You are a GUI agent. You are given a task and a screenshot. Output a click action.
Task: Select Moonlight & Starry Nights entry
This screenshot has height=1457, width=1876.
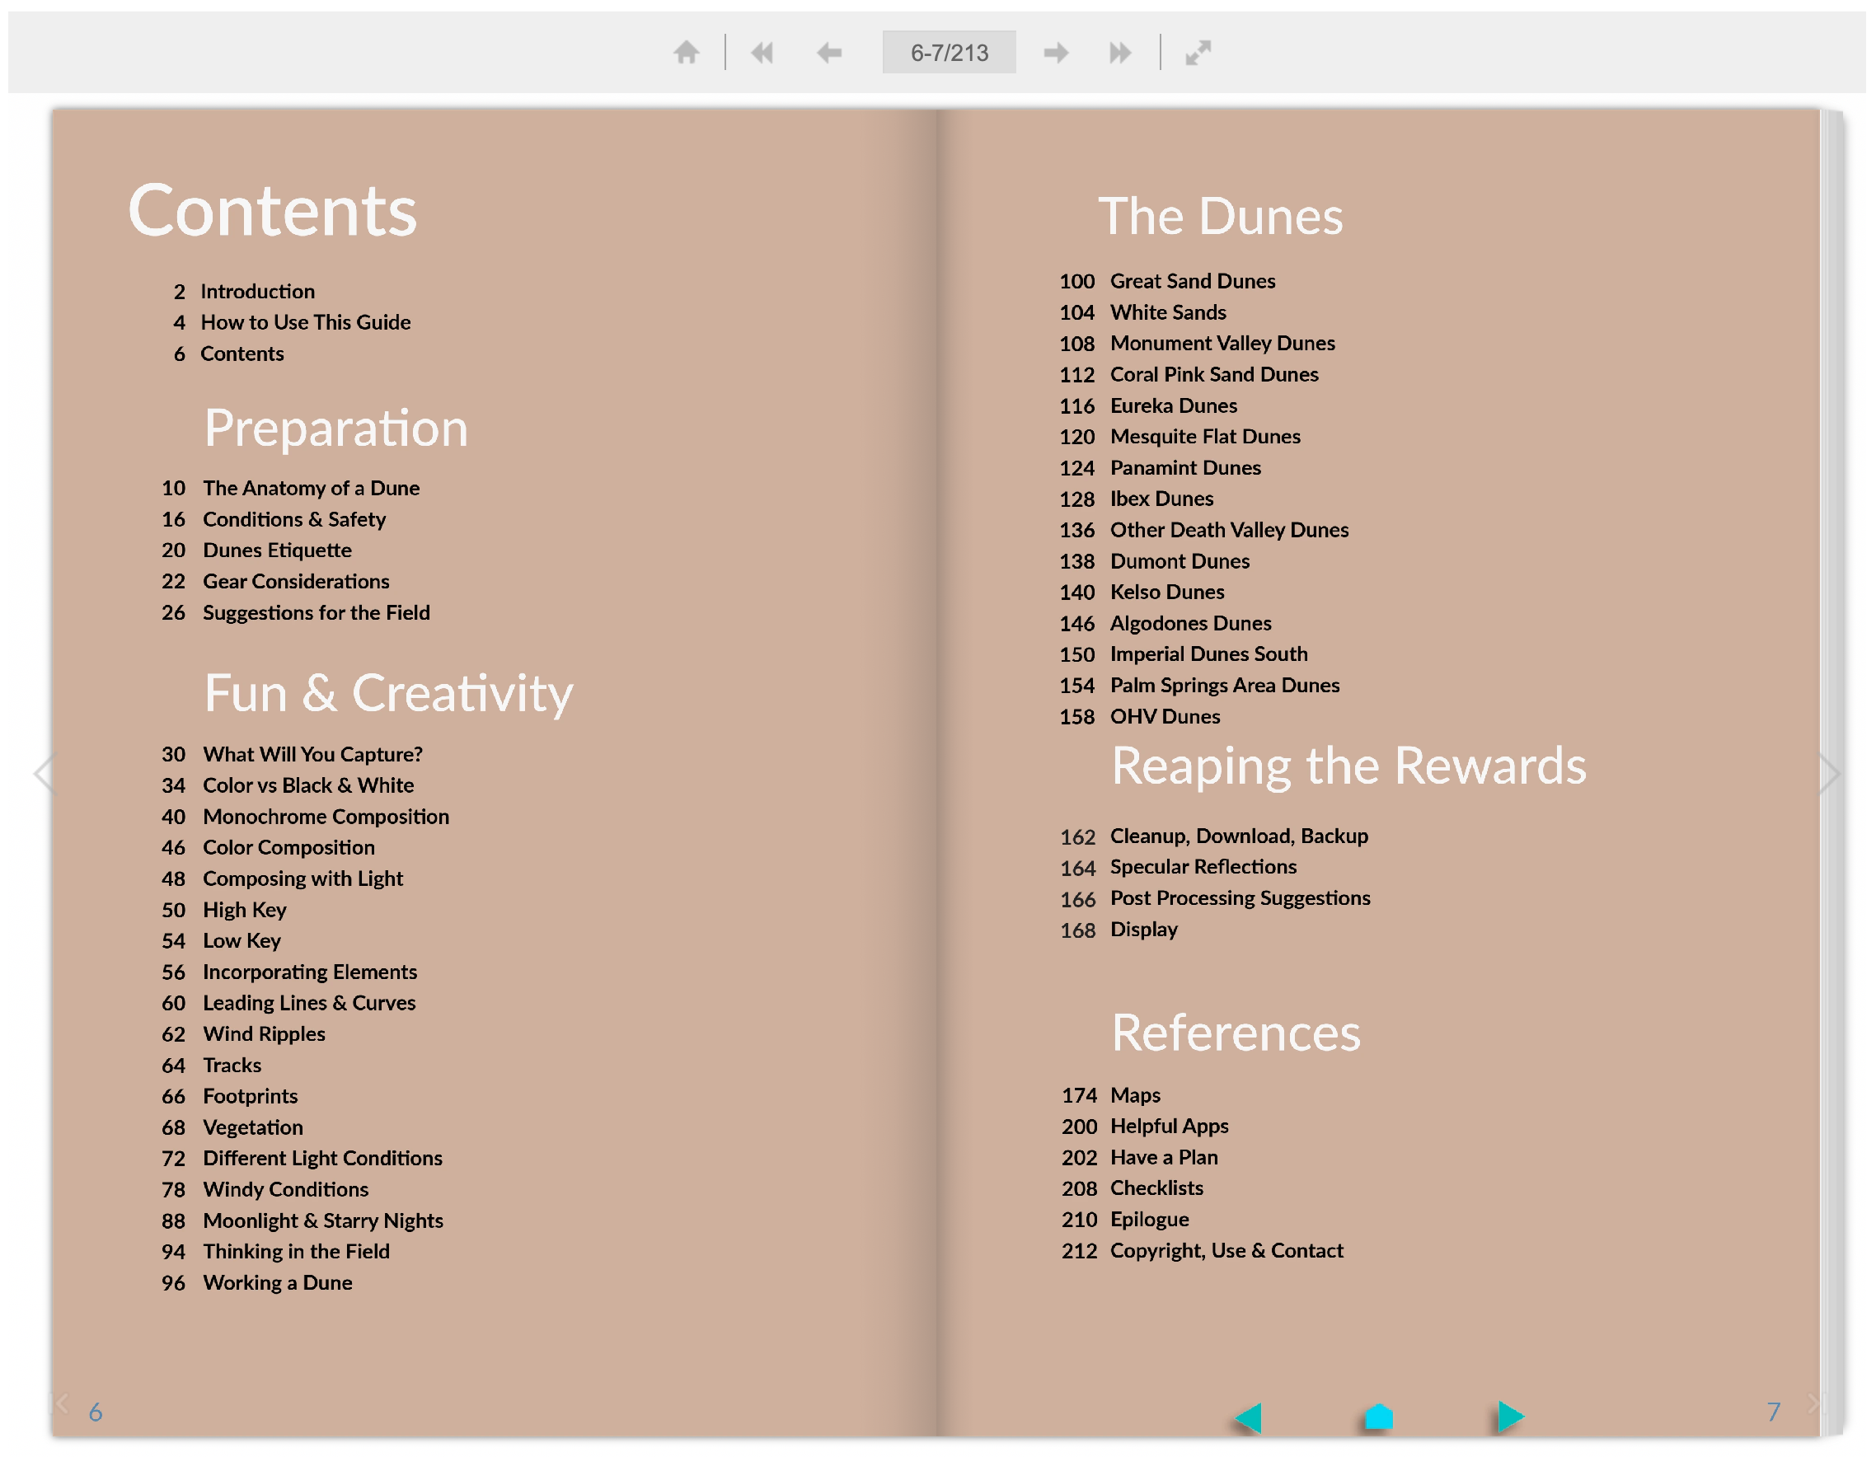(322, 1220)
